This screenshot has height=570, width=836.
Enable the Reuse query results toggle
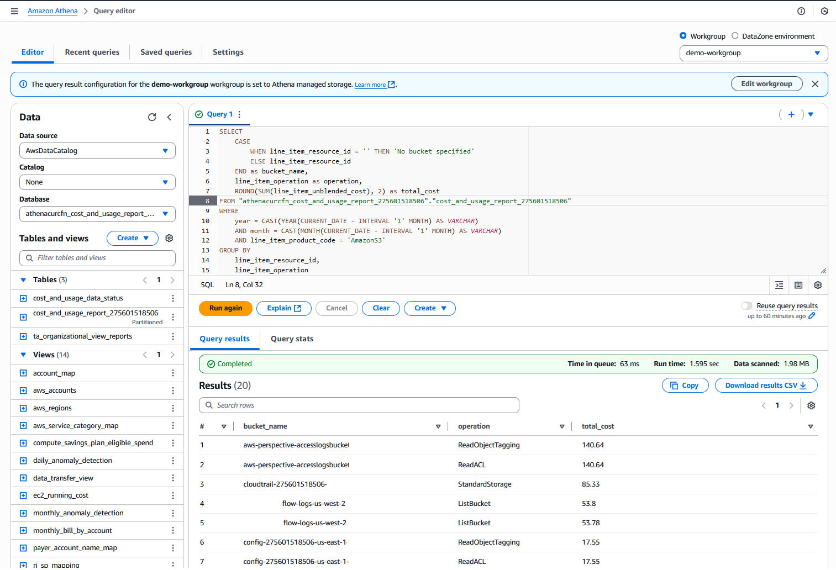coord(746,305)
